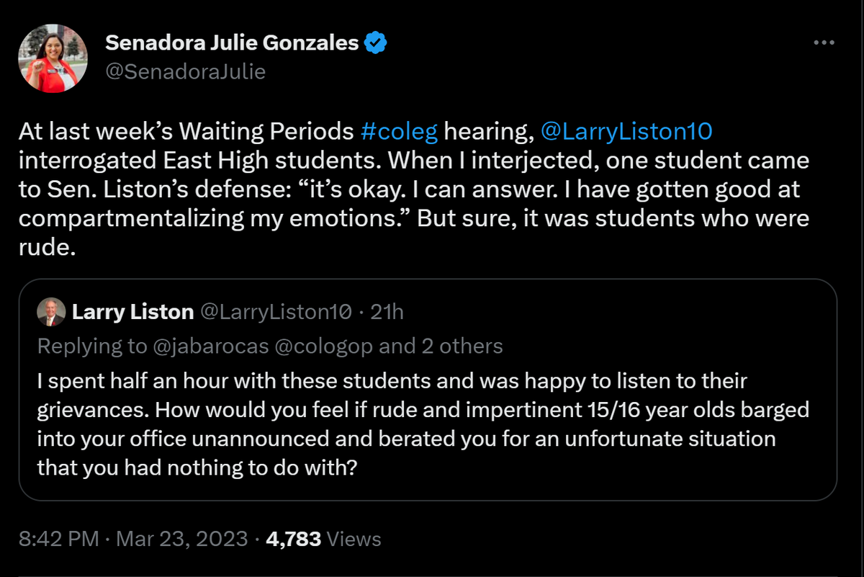Click the display name Senadora Julie Gonzales
The image size is (864, 577).
[x=232, y=43]
